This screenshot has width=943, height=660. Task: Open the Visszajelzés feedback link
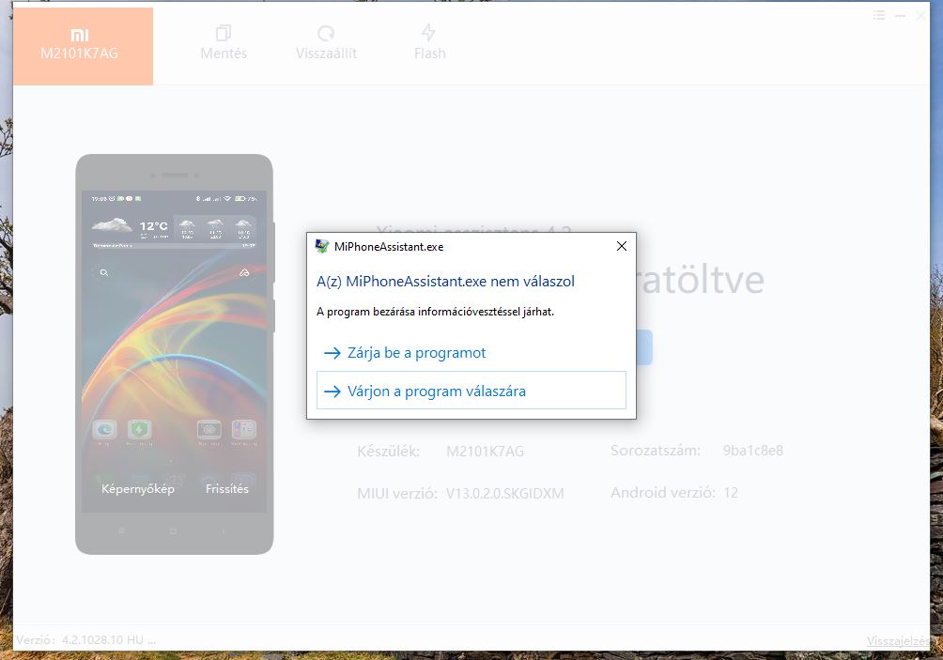tap(897, 641)
